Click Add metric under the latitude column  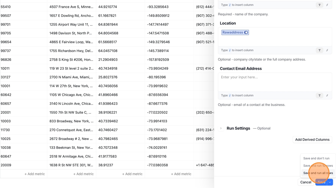tap(132, 174)
